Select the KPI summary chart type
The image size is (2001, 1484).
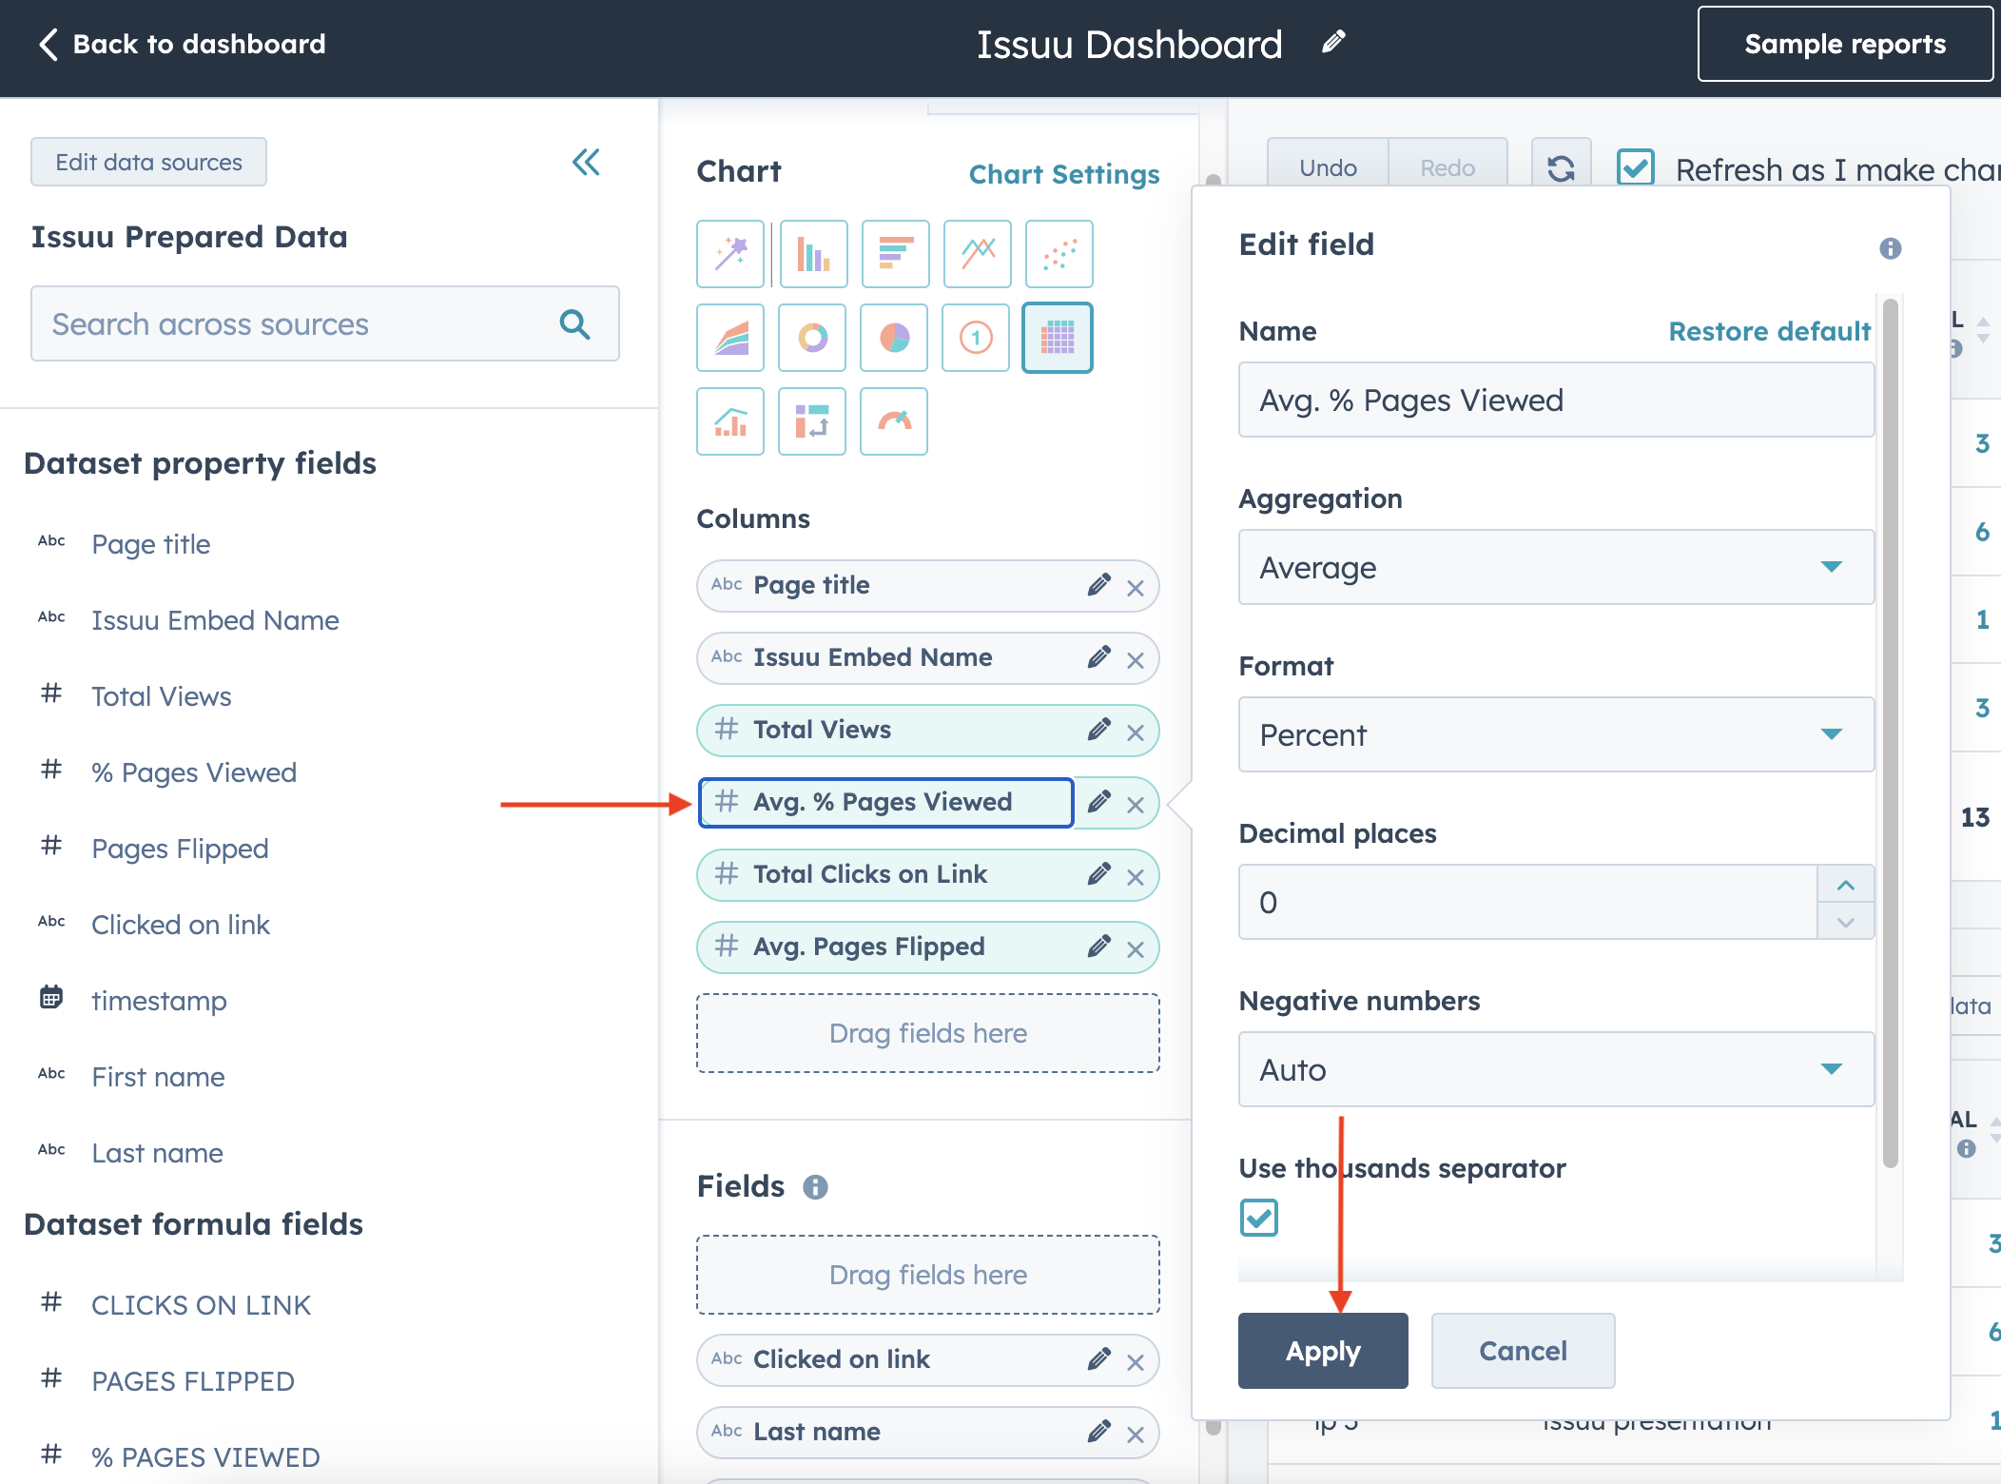(x=976, y=338)
